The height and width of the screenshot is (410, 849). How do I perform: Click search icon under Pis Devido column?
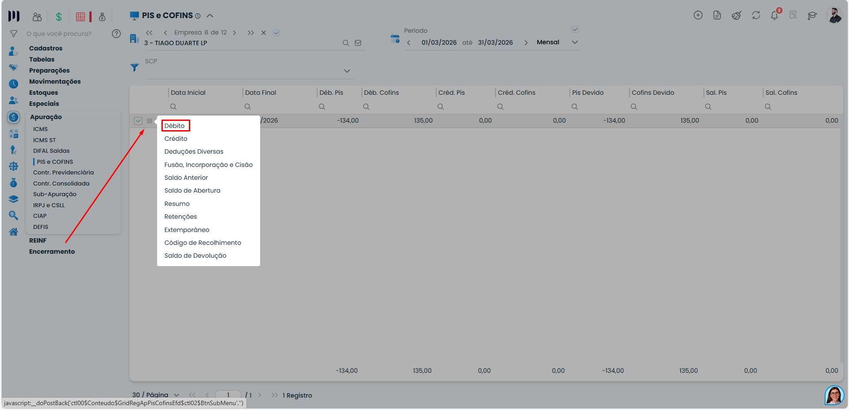coord(575,107)
